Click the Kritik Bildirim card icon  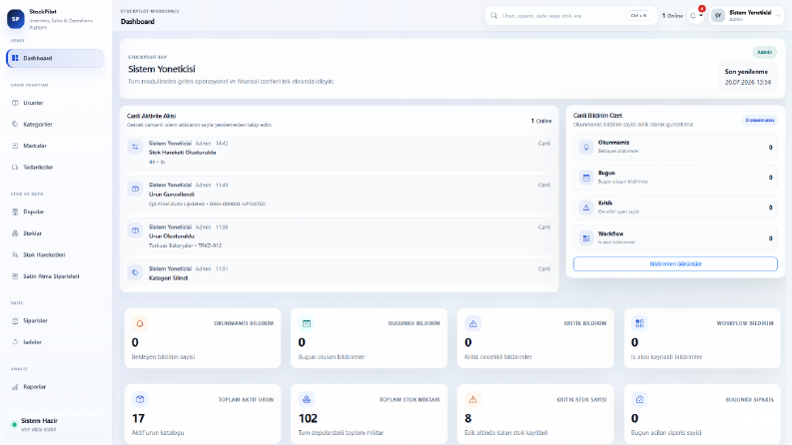[472, 323]
